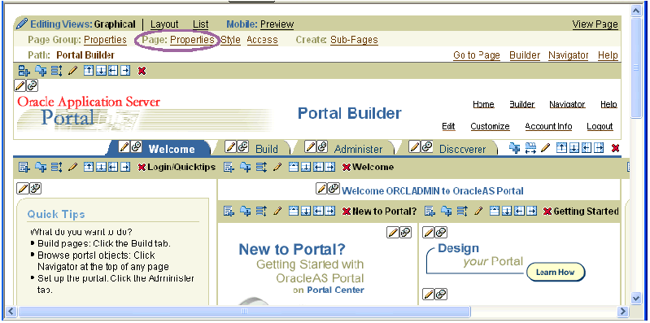Viewport: 650px width, 323px height.
Task: Open the Build tab
Action: 267,149
